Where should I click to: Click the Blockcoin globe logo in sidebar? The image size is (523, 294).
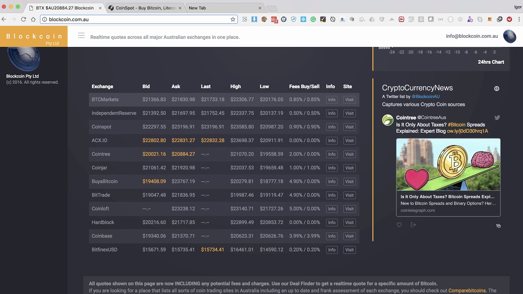tap(24, 59)
